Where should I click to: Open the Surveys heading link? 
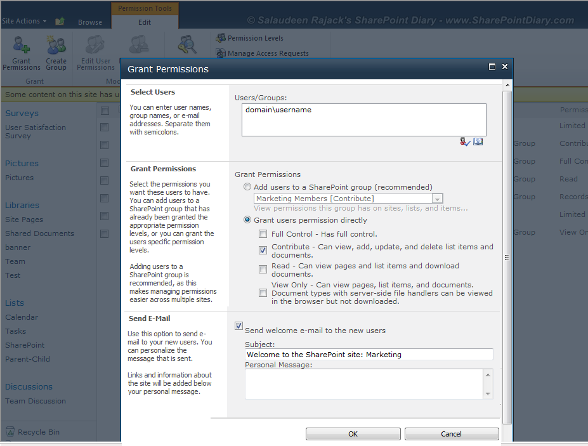(22, 114)
